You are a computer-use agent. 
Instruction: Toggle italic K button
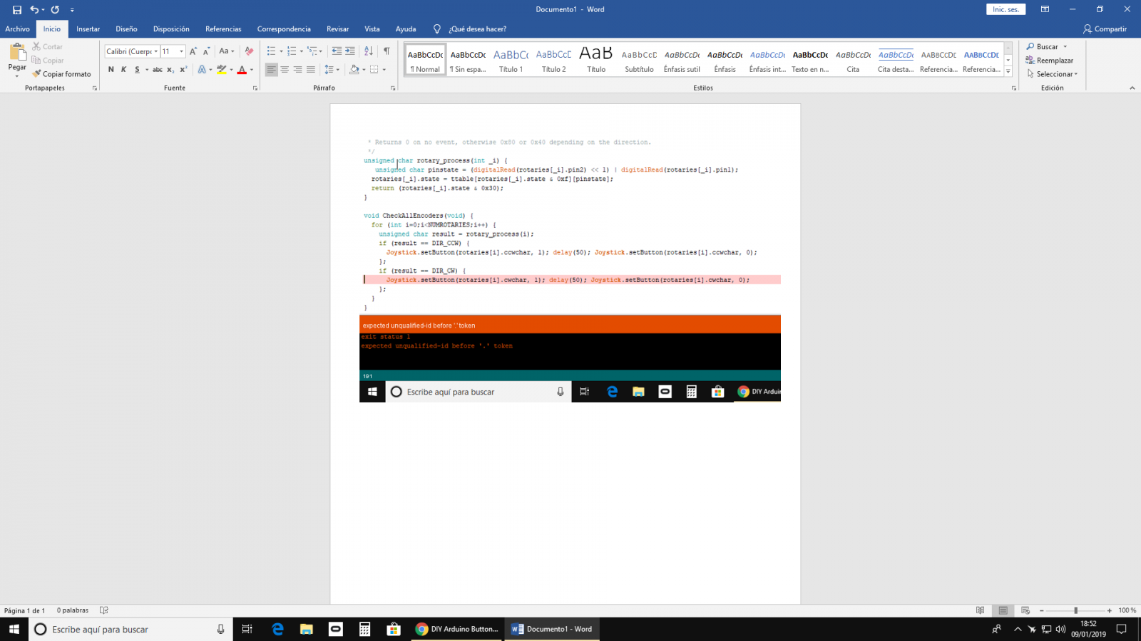[x=123, y=70]
